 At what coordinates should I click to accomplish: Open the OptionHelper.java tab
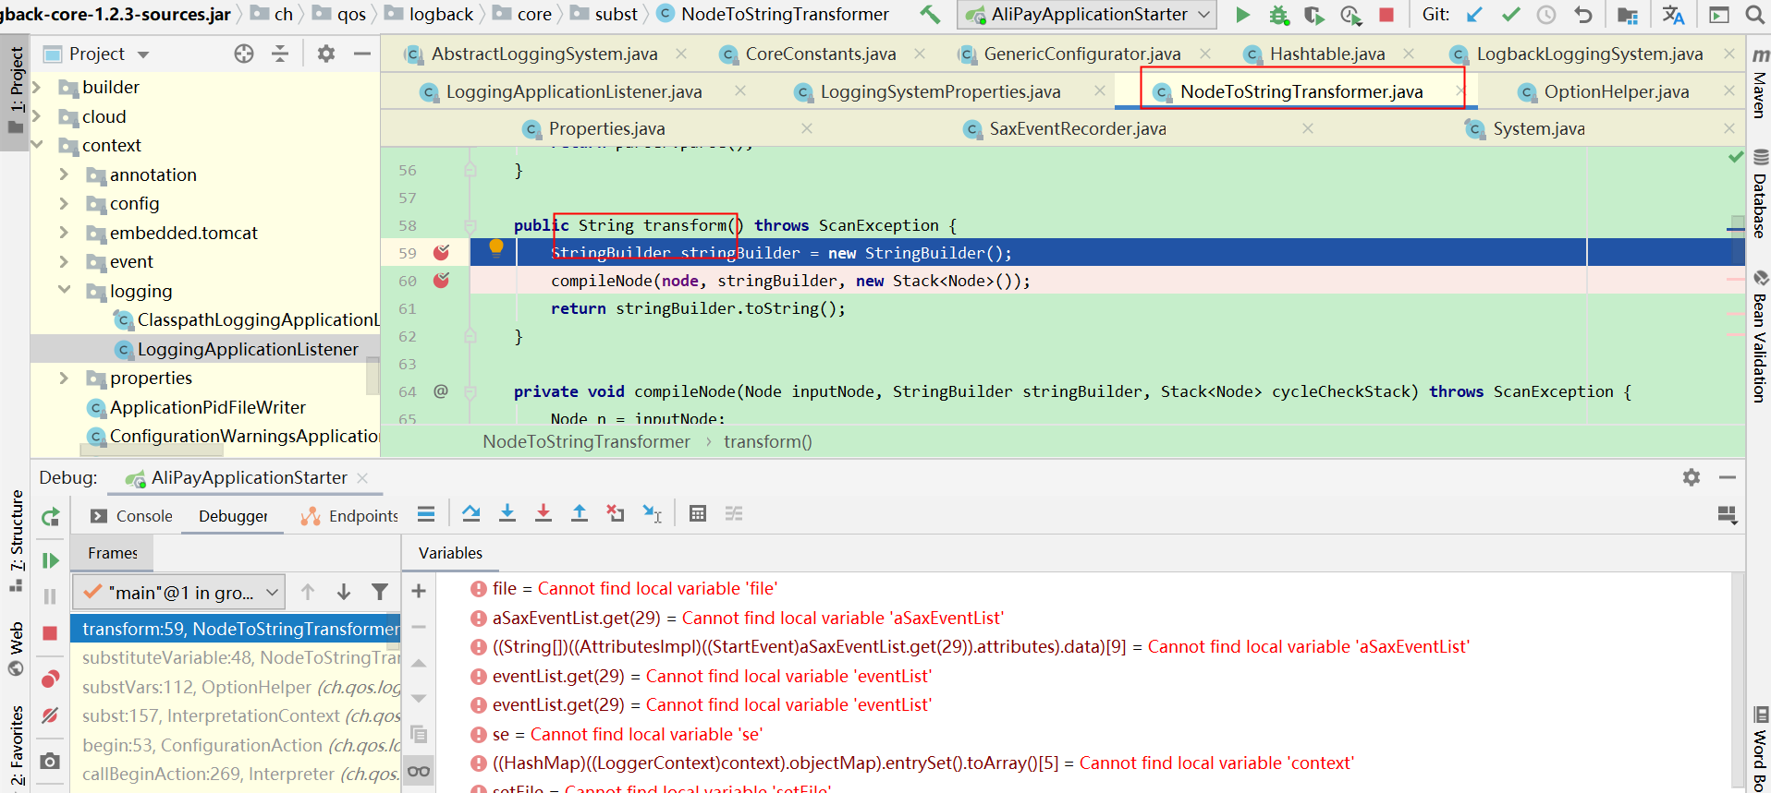click(x=1617, y=91)
